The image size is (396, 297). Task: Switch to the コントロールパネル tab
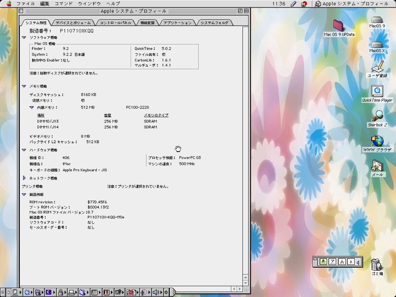tap(115, 23)
